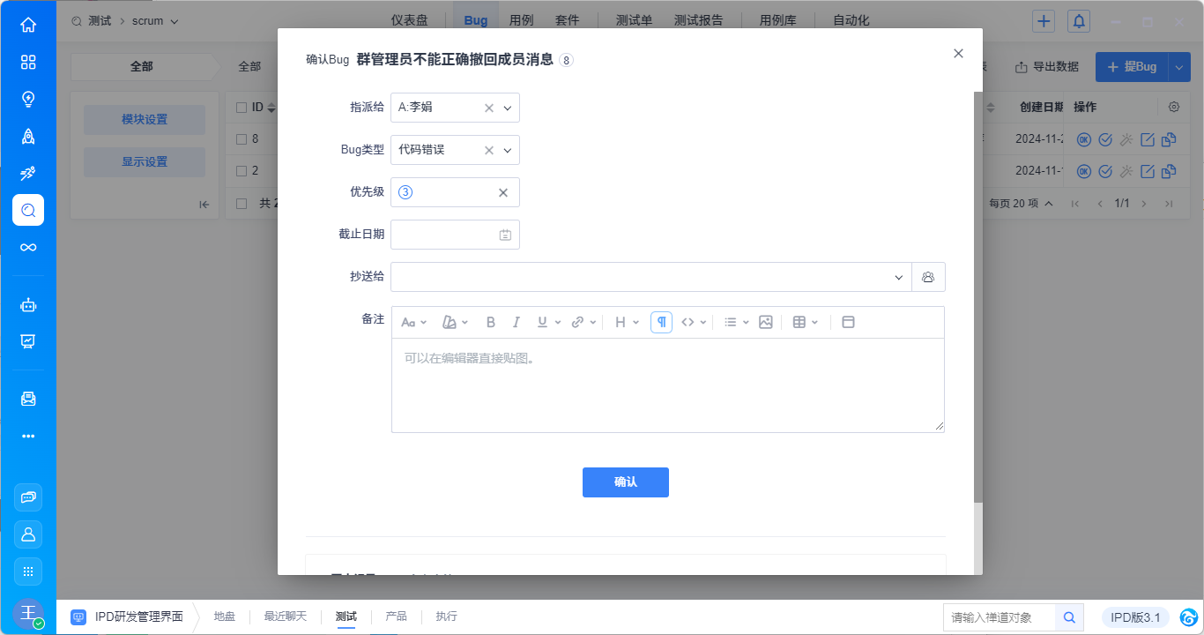Expand the 指派给 assignee dropdown
The image size is (1204, 635).
tap(508, 108)
